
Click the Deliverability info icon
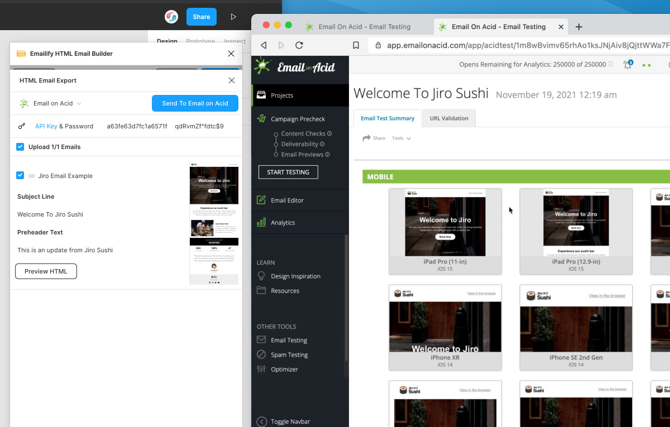[x=322, y=144]
